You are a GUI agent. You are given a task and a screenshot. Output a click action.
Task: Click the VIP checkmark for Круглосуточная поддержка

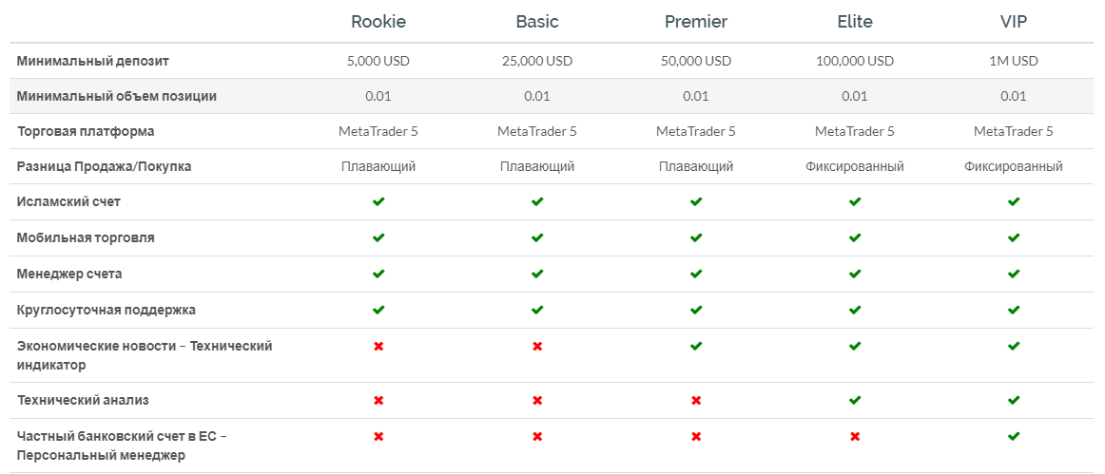point(1014,309)
